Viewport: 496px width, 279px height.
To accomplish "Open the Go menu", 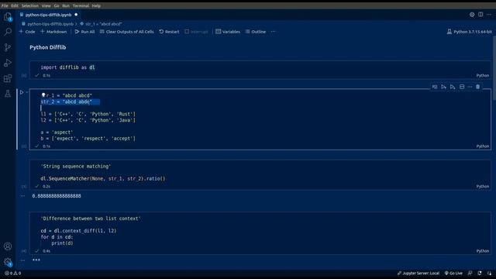I will [57, 5].
